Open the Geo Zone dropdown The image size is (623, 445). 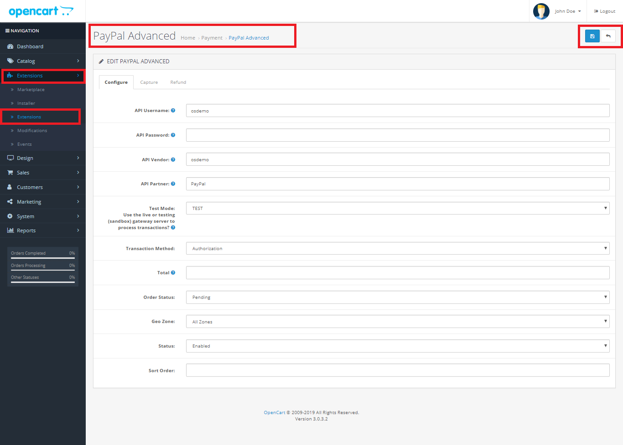pyautogui.click(x=398, y=322)
